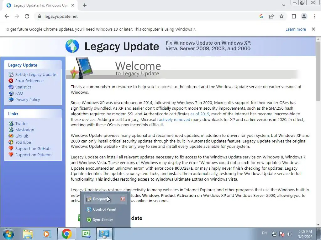Close the Programs window from preview list
The image size is (321, 240).
pos(123,199)
